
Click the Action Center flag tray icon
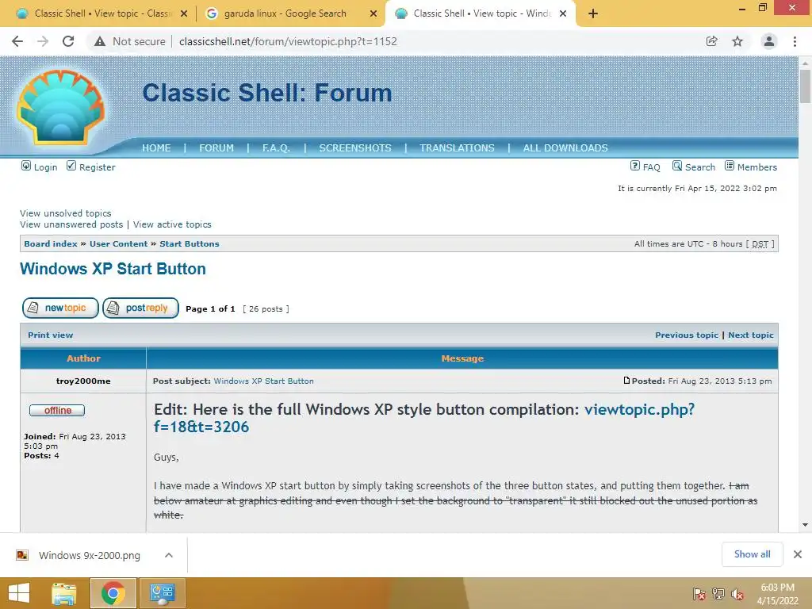[x=699, y=594]
